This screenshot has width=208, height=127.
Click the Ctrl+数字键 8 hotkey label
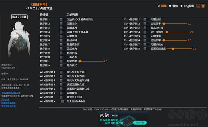click(x=132, y=49)
